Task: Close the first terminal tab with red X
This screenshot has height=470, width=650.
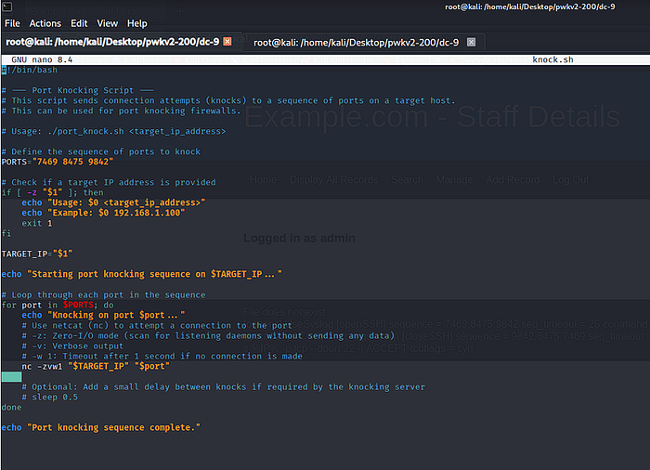Action: (x=227, y=42)
